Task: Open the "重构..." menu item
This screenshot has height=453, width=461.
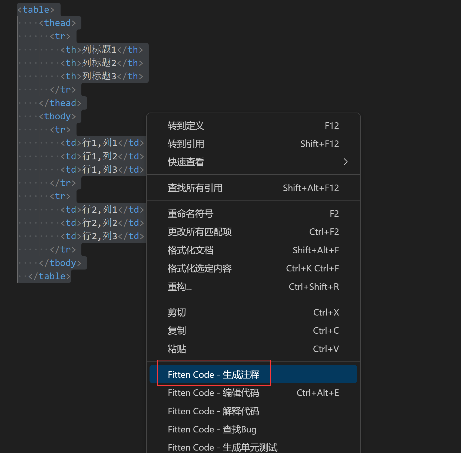Action: [x=179, y=287]
